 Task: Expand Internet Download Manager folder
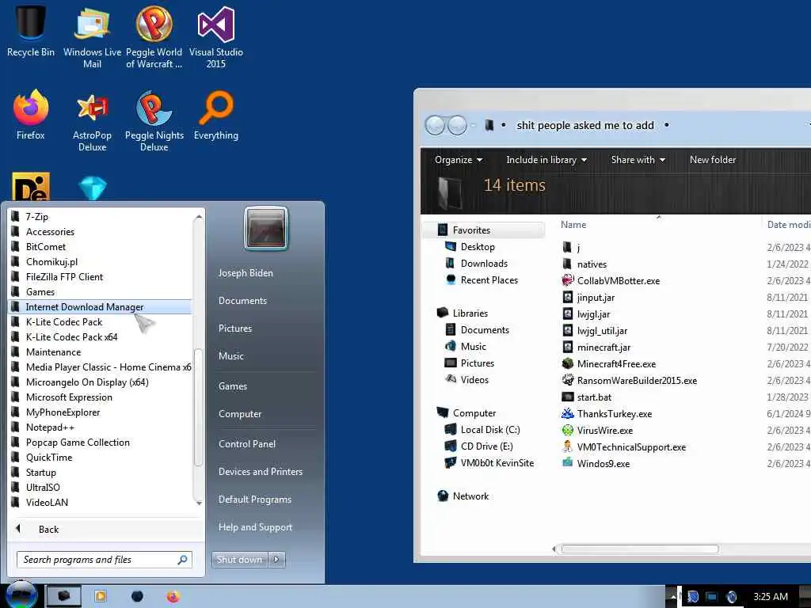click(x=101, y=307)
